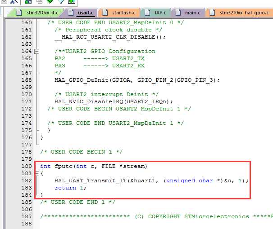
Task: Place cursor on "HAL_GPIO_DeInit(GPIOA, GPIO_PIN_2|GPIO_PIN_3);" line
Action: click(137, 80)
